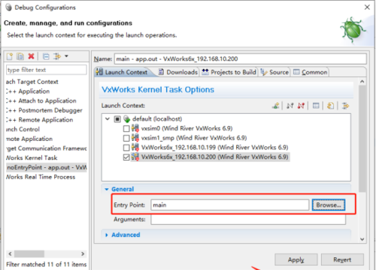Select 'C++ Remote Application' item
The image size is (376, 270).
pos(40,120)
